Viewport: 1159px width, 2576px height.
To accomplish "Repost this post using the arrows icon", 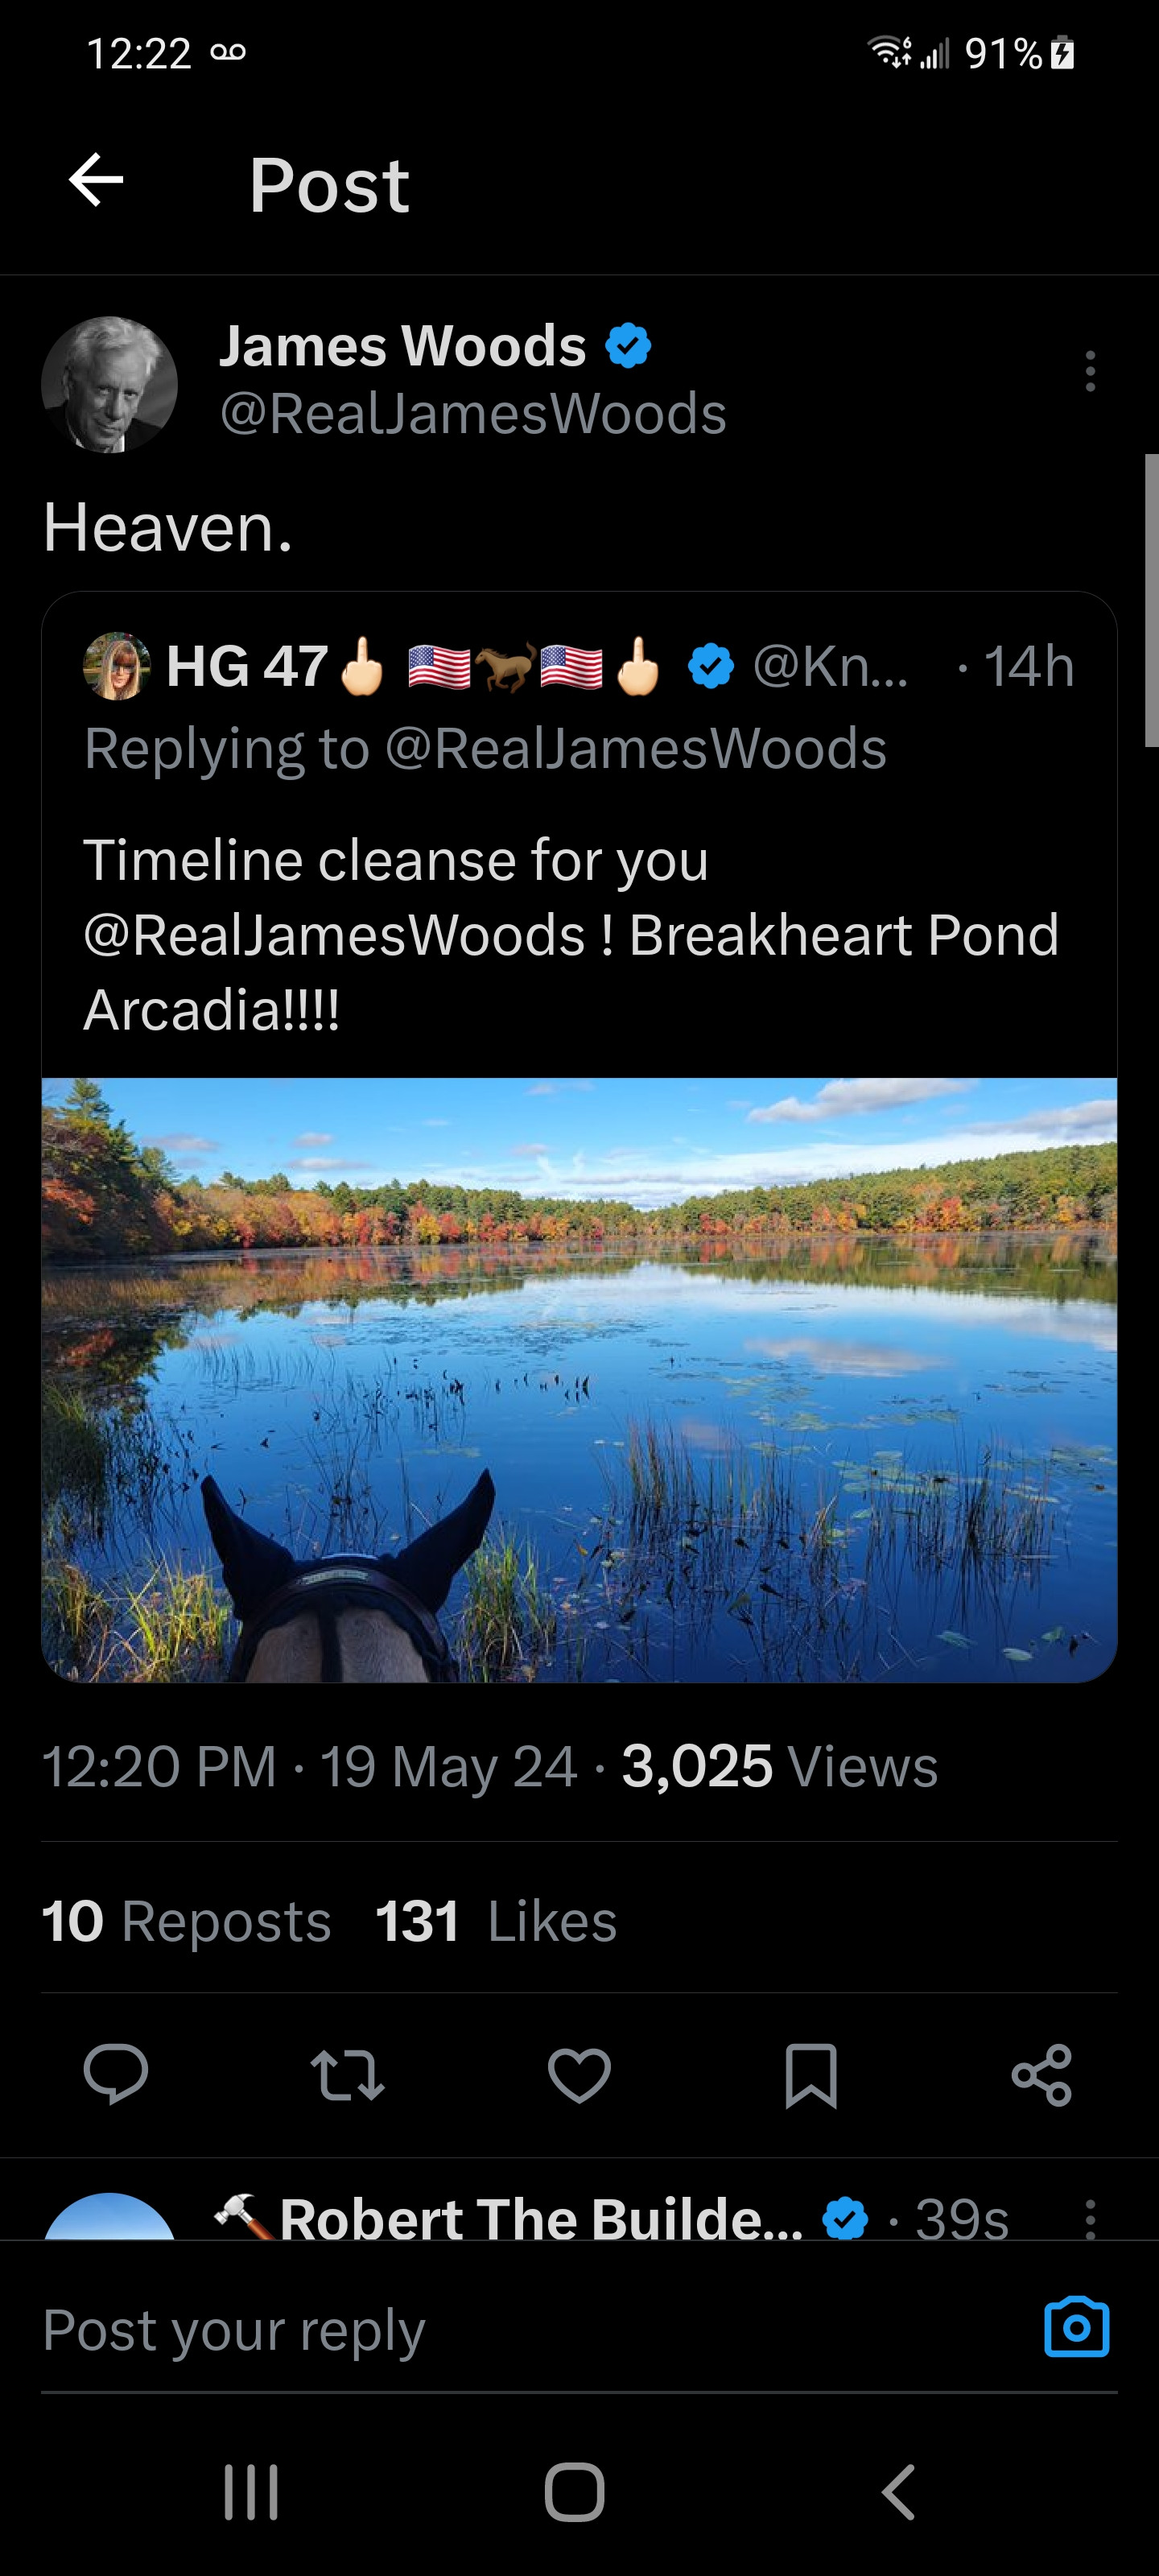I will [x=347, y=2074].
